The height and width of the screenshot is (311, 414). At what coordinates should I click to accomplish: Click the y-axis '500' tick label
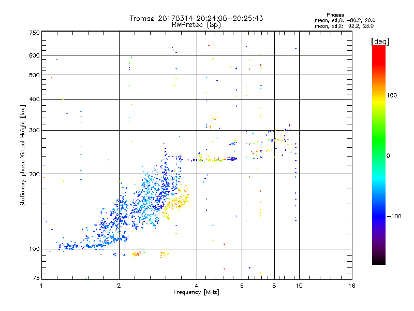point(34,75)
